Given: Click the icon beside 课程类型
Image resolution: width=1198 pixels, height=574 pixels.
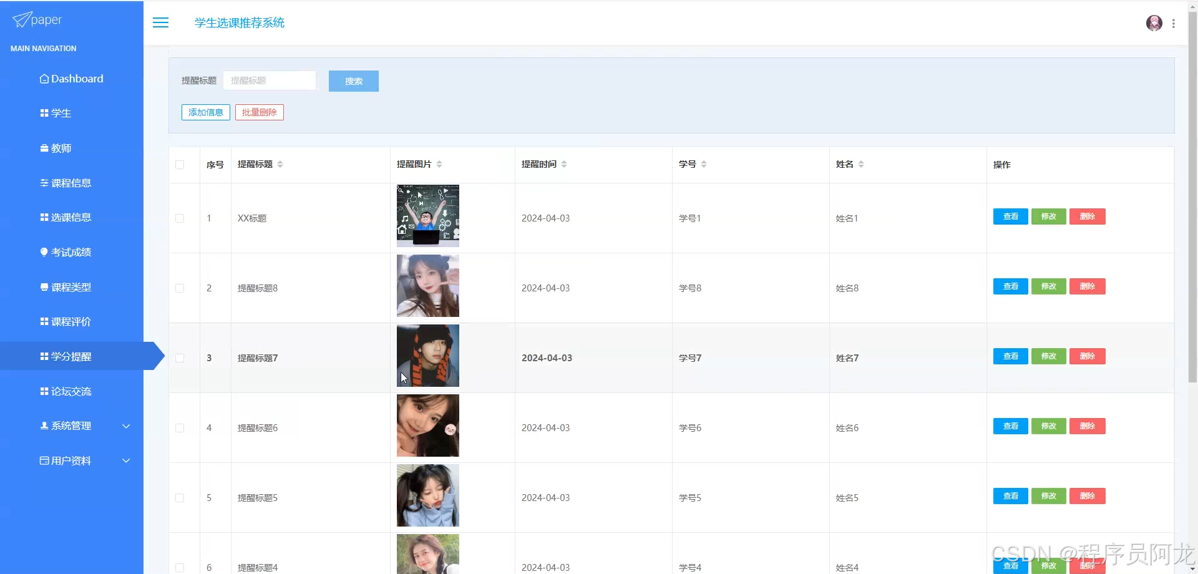Looking at the screenshot, I should [x=44, y=287].
